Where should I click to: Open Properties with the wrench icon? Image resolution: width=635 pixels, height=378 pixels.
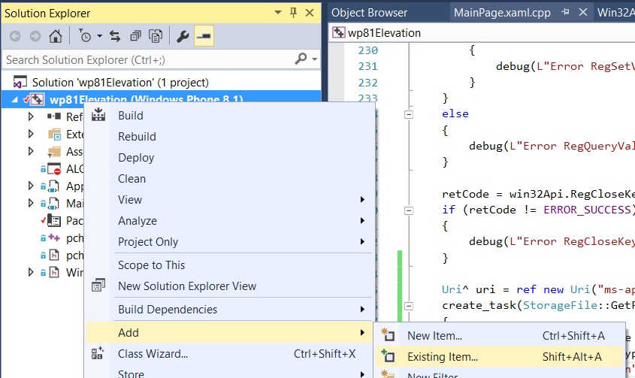pos(183,36)
